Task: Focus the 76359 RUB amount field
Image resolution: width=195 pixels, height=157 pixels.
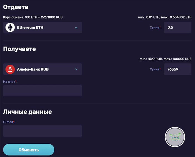Action: 178,69
